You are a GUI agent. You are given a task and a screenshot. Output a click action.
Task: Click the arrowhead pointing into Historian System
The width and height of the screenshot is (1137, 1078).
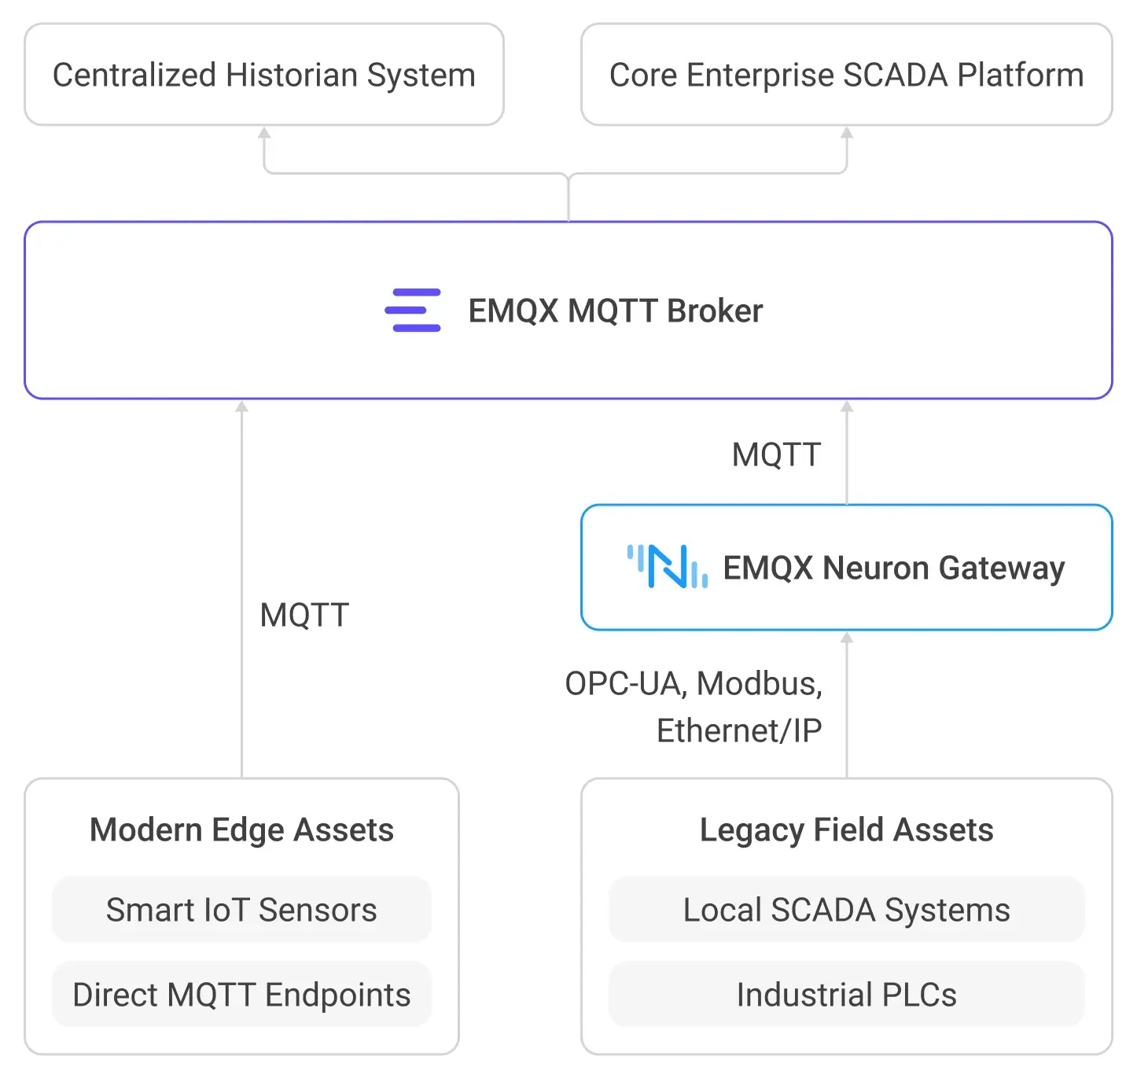[x=265, y=133]
